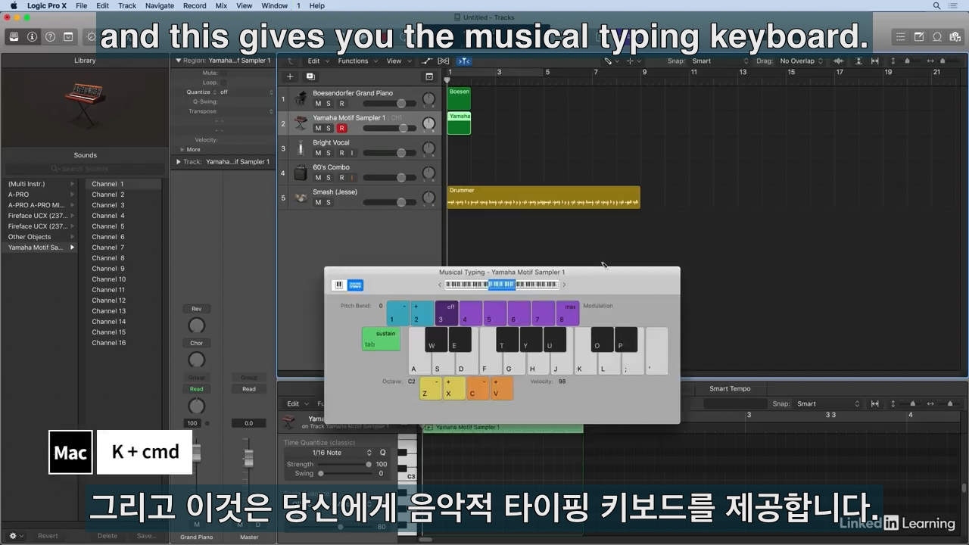Open the Mix menu in menu bar

(x=221, y=5)
